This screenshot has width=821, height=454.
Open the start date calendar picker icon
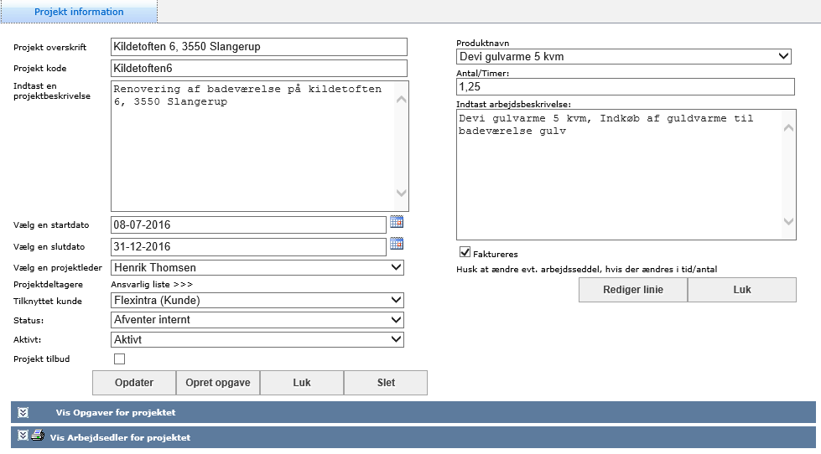(x=397, y=222)
